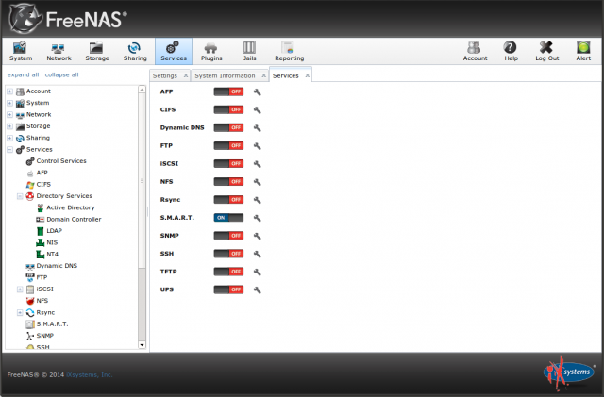Switch to the Settings tab
Image resolution: width=604 pixels, height=397 pixels.
pyautogui.click(x=165, y=75)
